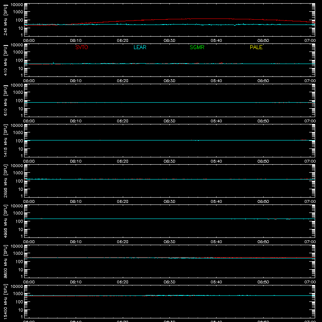Click the 1000 tick label on 410 MHz panel

[x=18, y=52]
